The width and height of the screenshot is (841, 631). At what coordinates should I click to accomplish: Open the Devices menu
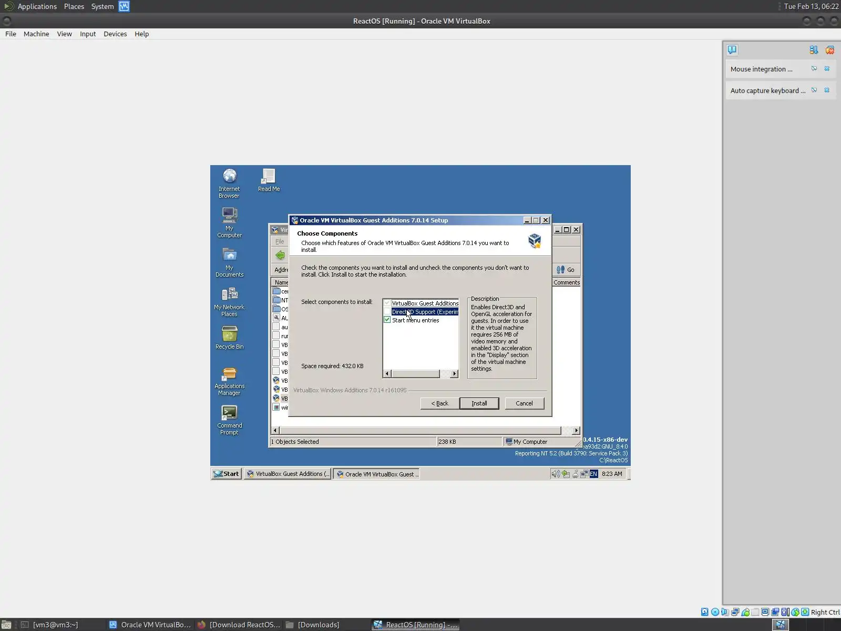(115, 34)
